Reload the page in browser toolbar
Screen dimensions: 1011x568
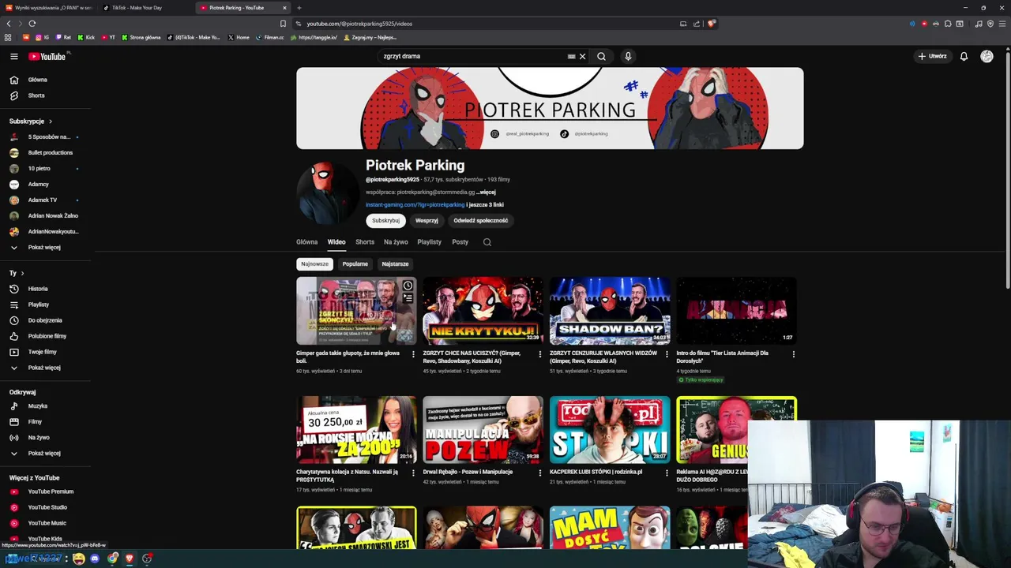tap(32, 24)
